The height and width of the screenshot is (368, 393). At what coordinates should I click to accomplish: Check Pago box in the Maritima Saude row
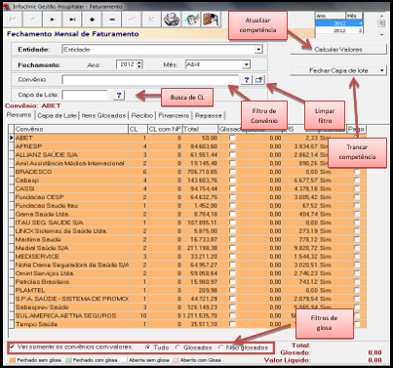(357, 239)
